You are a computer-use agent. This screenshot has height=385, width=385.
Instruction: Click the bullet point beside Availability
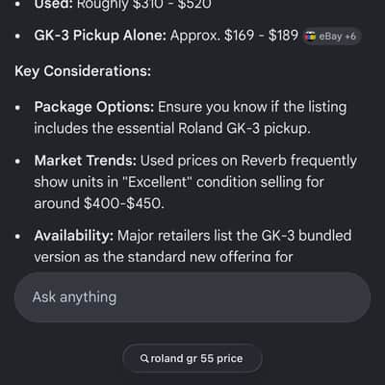(x=18, y=237)
